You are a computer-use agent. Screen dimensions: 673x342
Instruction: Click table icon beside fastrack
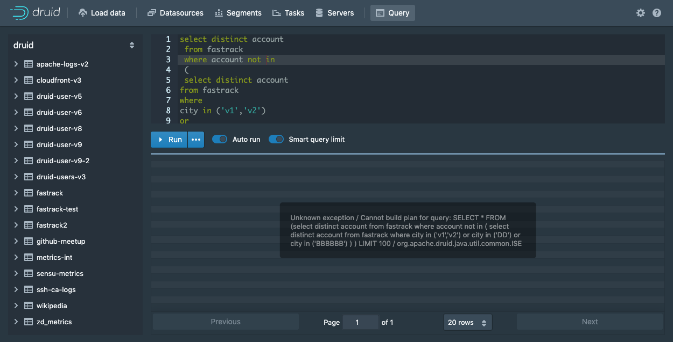point(29,193)
